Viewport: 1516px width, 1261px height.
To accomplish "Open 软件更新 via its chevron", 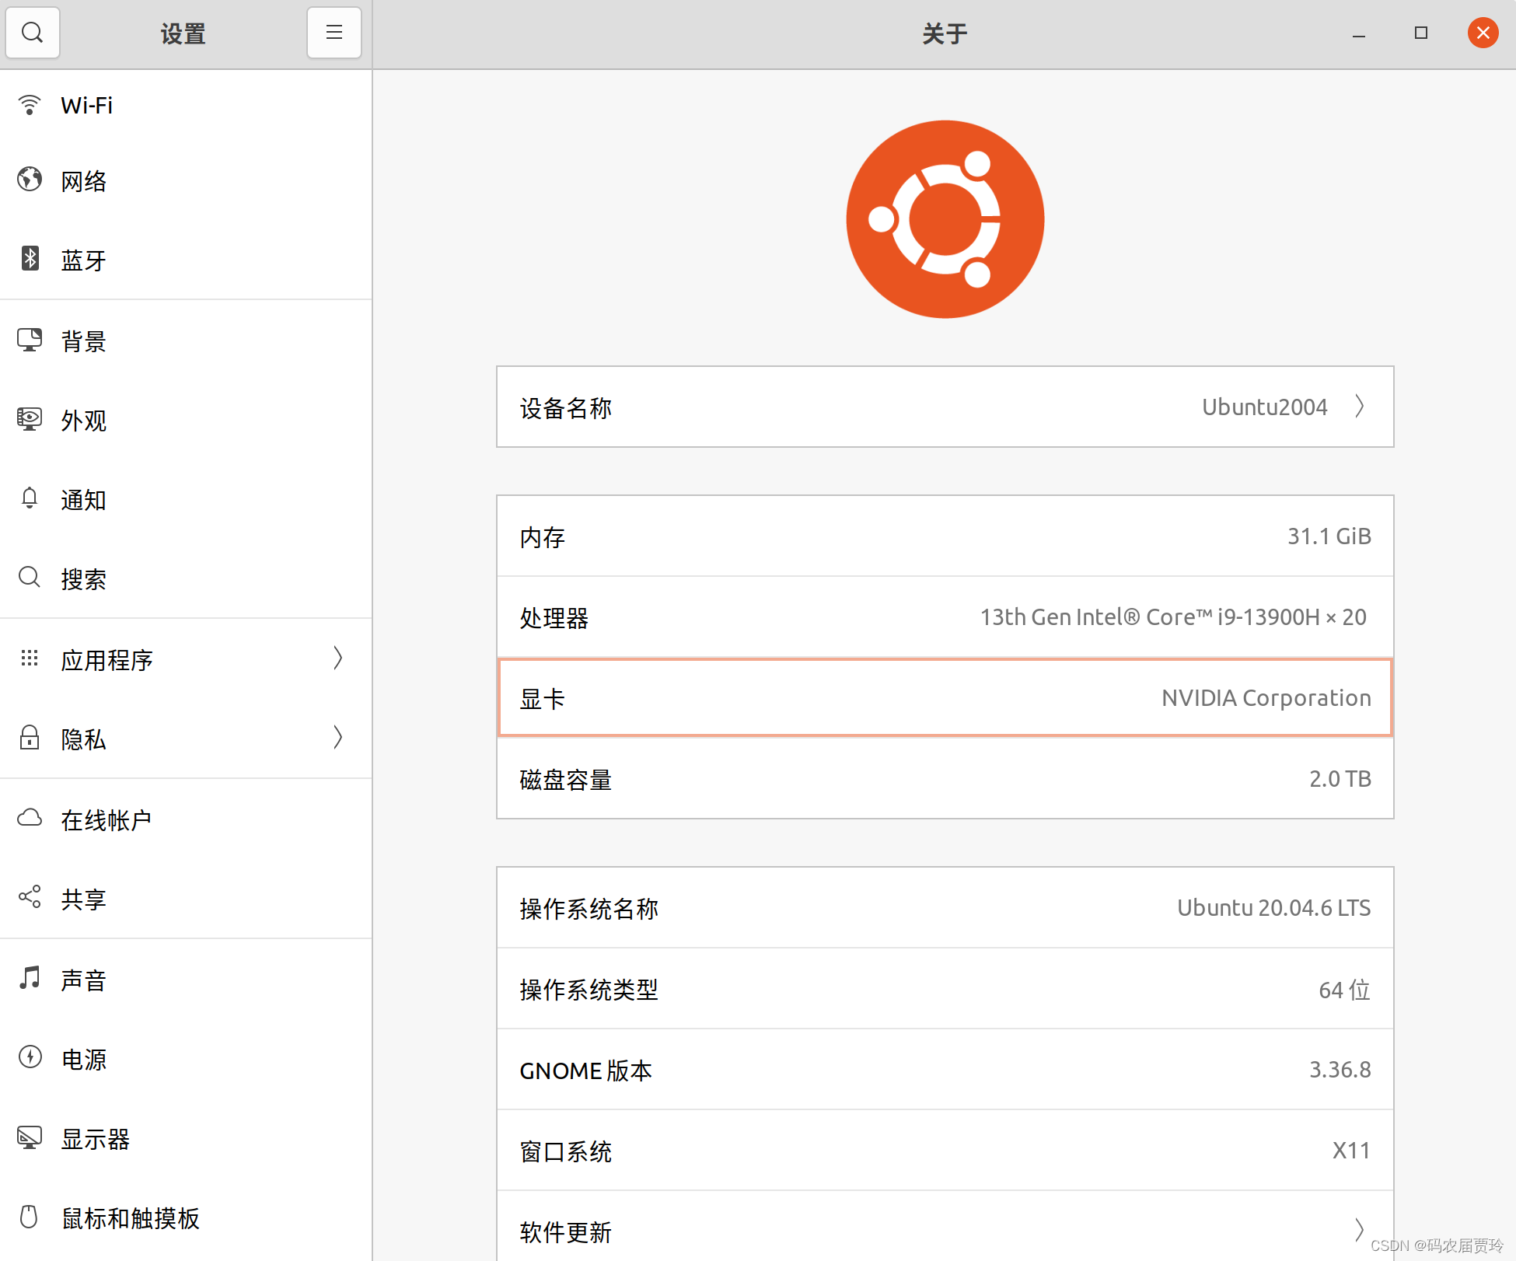I will 1359,1231.
